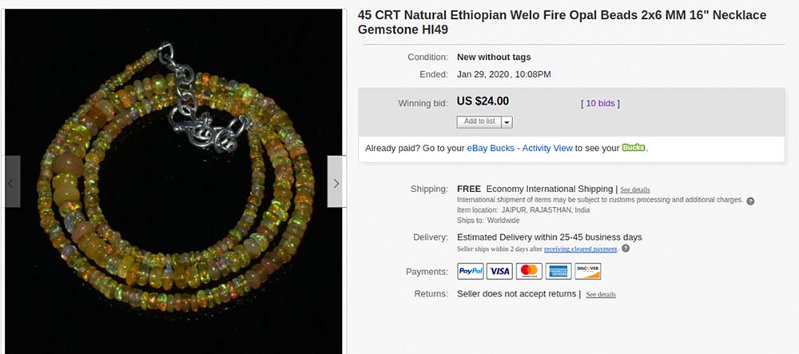Click the Add to list button

click(x=479, y=121)
